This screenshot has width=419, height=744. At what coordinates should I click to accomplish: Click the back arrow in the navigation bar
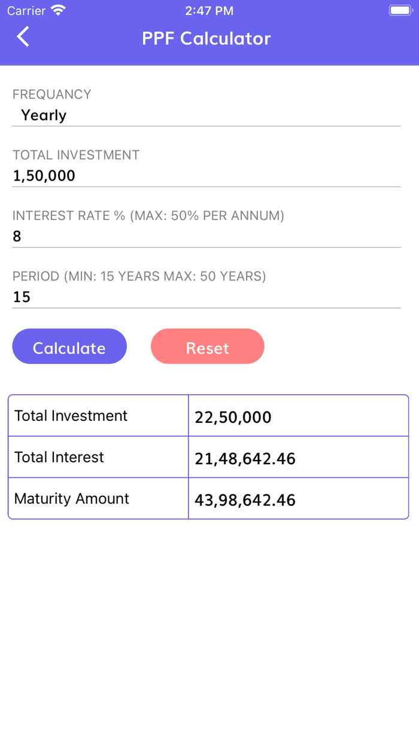pyautogui.click(x=23, y=36)
